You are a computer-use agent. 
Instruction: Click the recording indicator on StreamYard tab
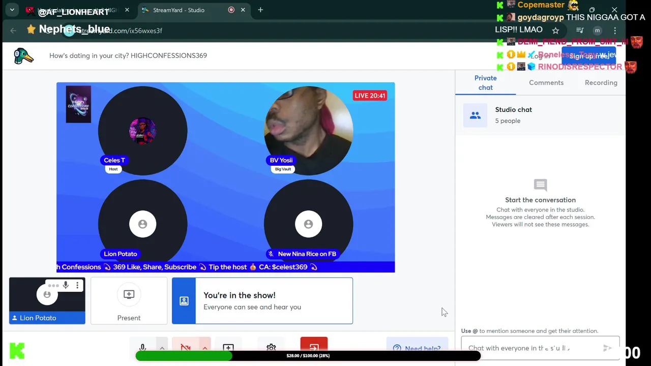pos(231,10)
